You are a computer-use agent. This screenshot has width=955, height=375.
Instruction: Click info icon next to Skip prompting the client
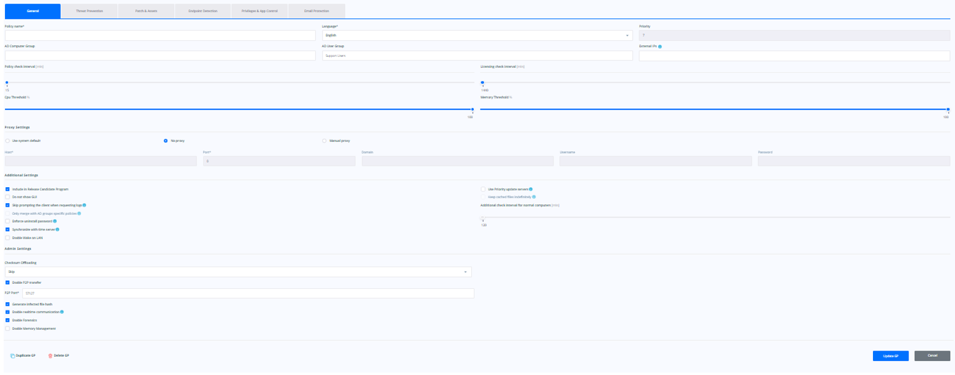[x=84, y=205]
